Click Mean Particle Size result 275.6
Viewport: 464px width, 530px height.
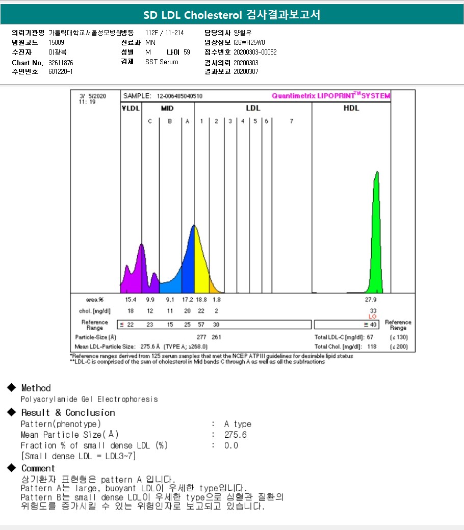(x=236, y=435)
